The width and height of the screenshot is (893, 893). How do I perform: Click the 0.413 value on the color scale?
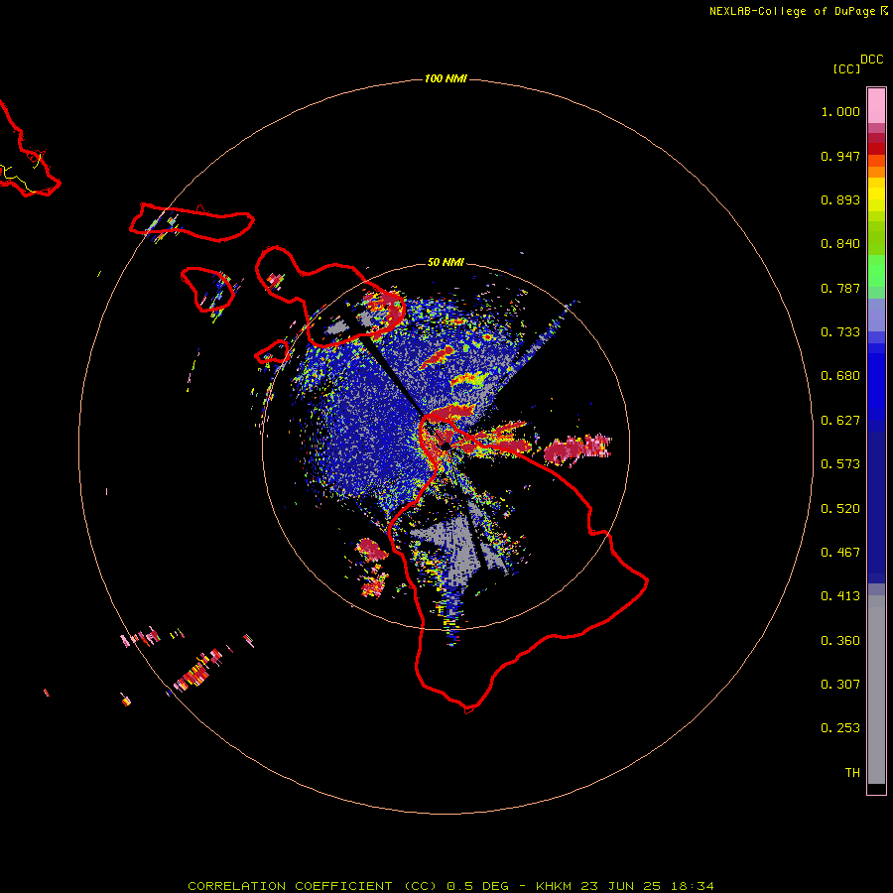[x=840, y=596]
